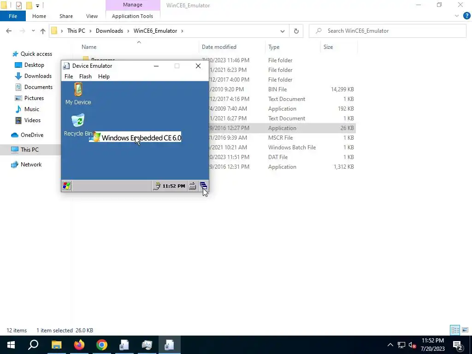
Task: Sort by Date modified column
Action: coord(219,47)
